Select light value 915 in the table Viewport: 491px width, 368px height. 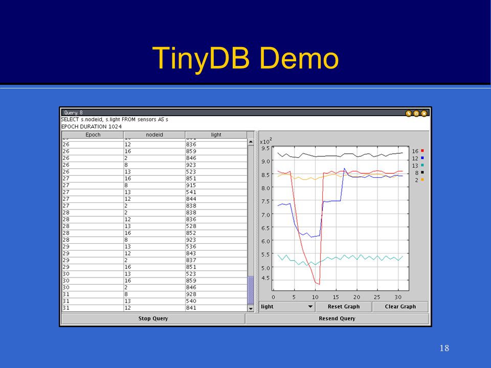191,185
